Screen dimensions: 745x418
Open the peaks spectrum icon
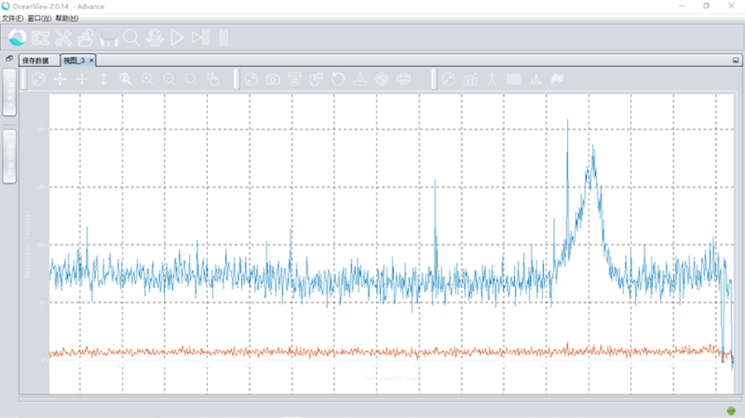coord(536,79)
